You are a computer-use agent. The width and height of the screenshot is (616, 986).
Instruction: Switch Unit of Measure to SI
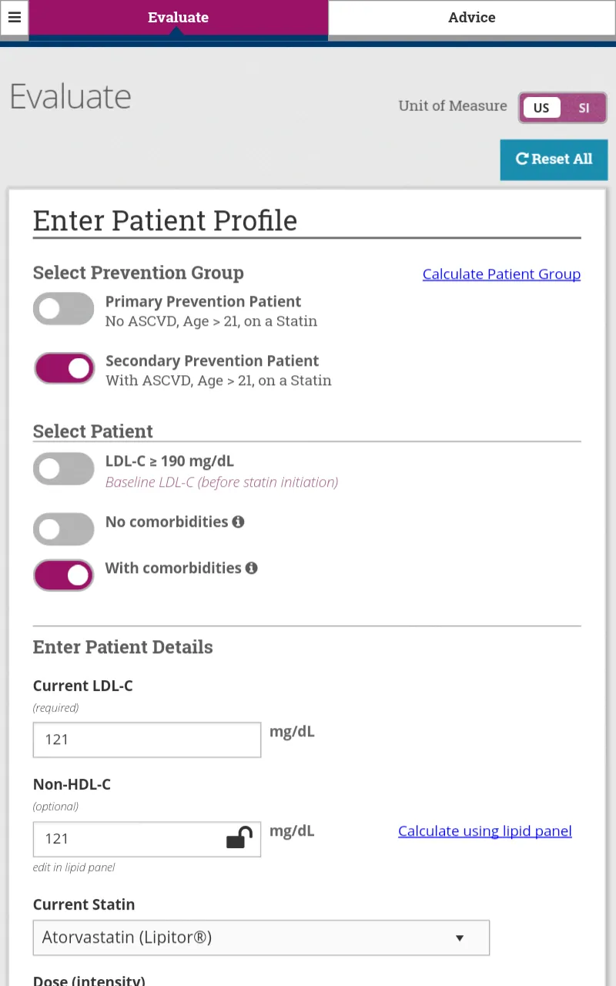[584, 107]
